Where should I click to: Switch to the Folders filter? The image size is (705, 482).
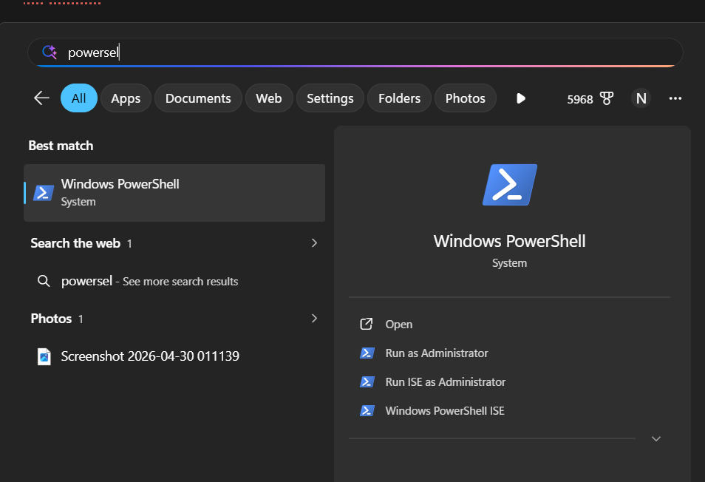[x=399, y=98]
